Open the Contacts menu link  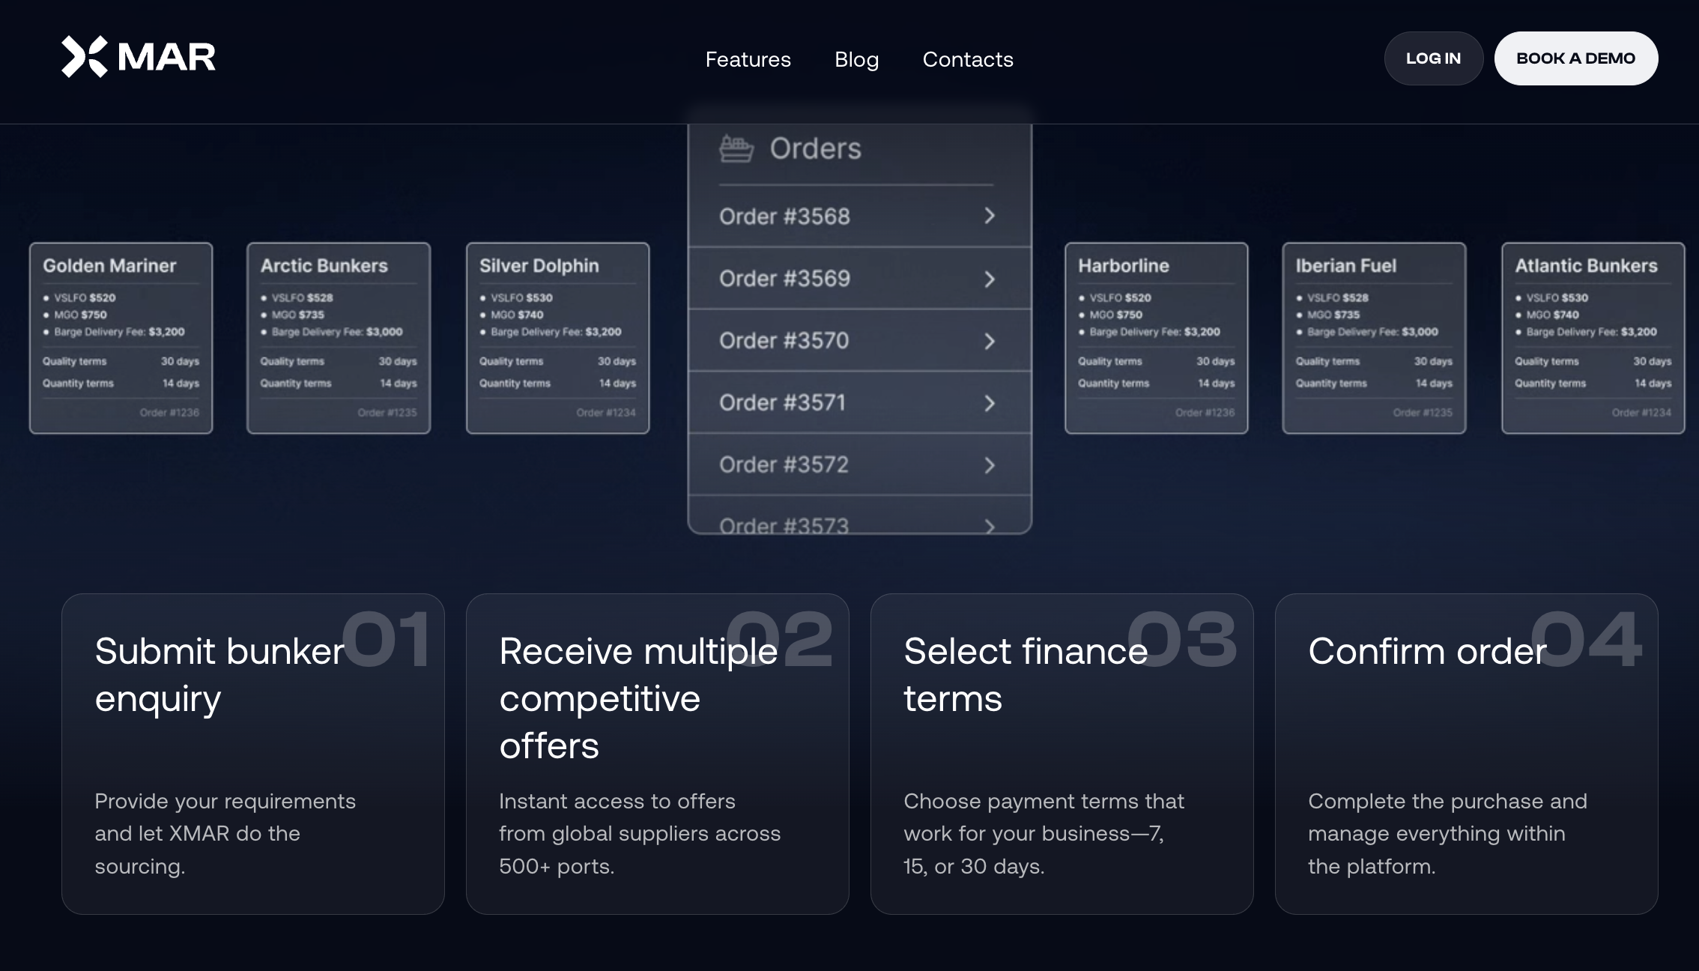(967, 59)
